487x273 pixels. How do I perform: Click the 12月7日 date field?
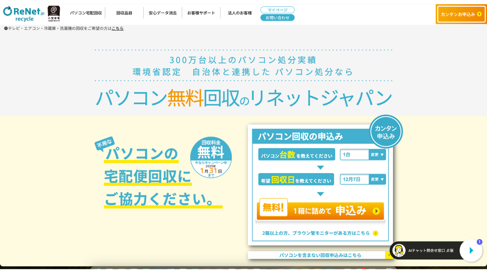(x=354, y=179)
